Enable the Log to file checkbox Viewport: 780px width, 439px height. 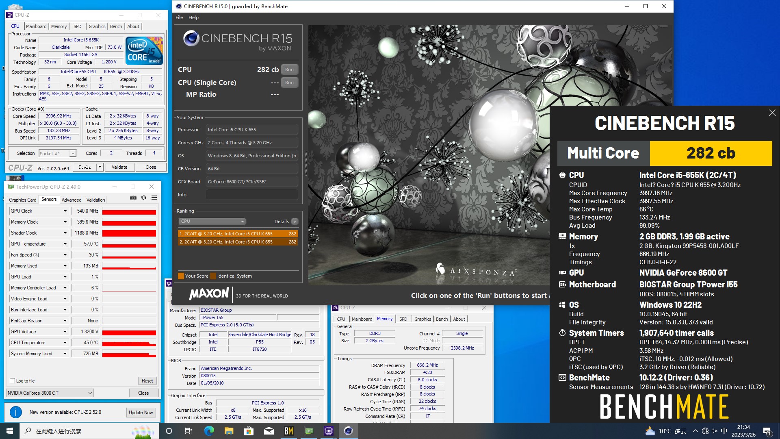point(12,381)
